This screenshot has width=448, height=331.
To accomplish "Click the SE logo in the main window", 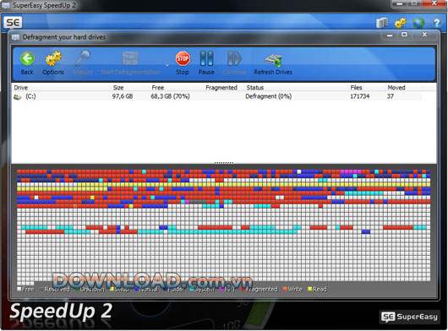I will tap(13, 22).
